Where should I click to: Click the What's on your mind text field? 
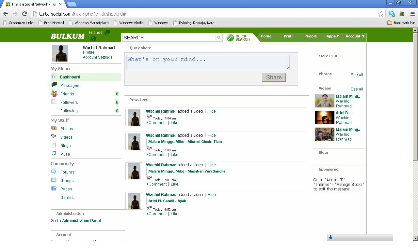pos(208,62)
